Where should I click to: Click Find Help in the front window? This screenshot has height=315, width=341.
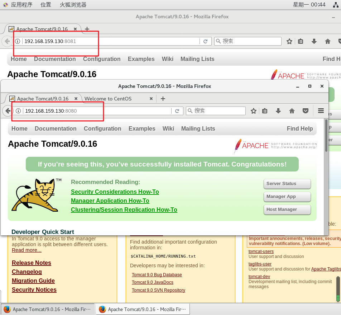coord(300,128)
